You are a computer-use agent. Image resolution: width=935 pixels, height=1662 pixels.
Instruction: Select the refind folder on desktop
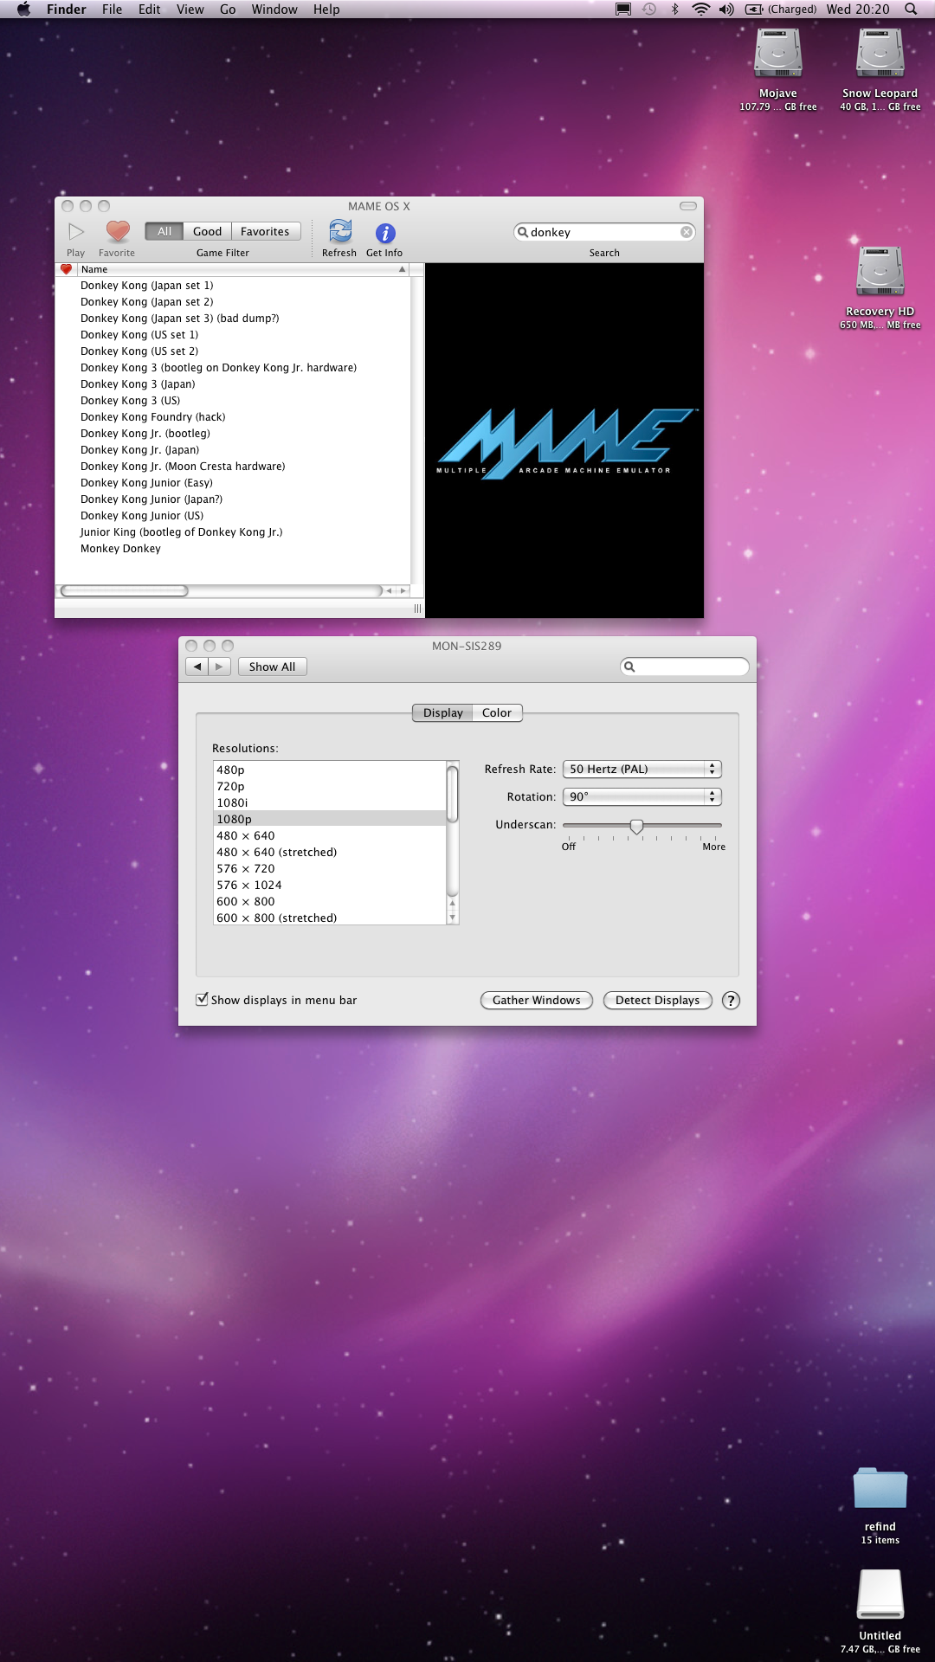point(880,1489)
